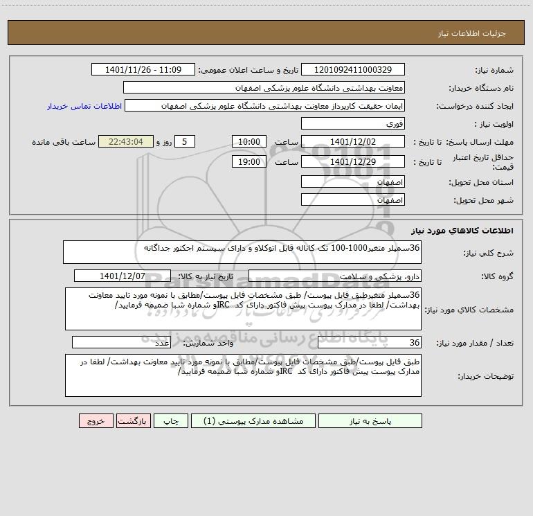
Task: Click the remaining days field 5
Action: coord(185,141)
